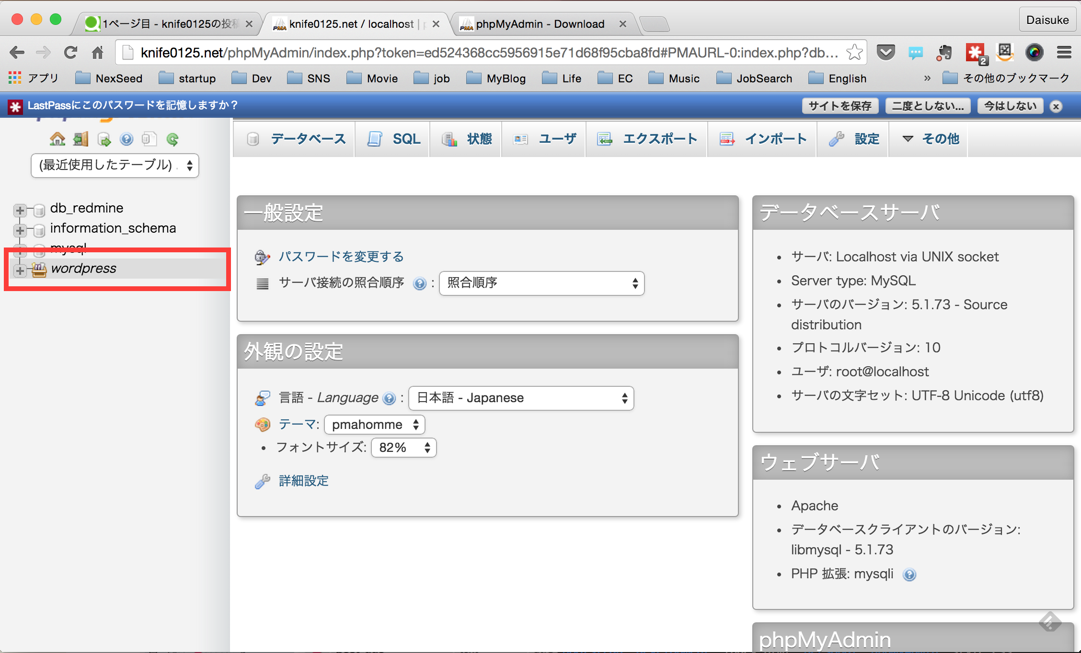Click the refresh navigation panel icon
This screenshot has width=1081, height=653.
[x=172, y=139]
